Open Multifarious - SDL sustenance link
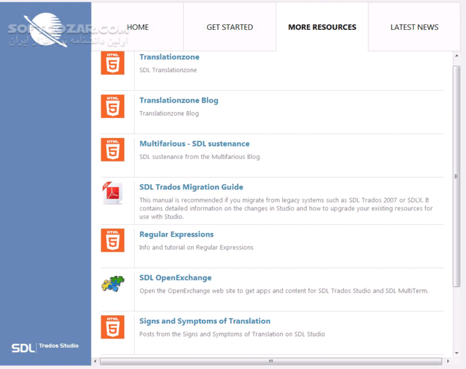This screenshot has width=466, height=369. pos(194,144)
